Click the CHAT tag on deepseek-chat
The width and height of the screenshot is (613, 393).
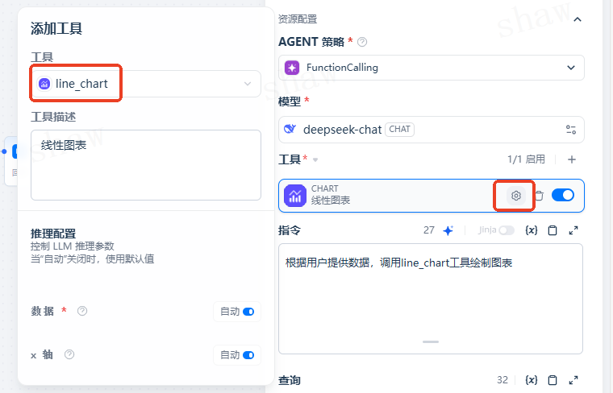[399, 129]
